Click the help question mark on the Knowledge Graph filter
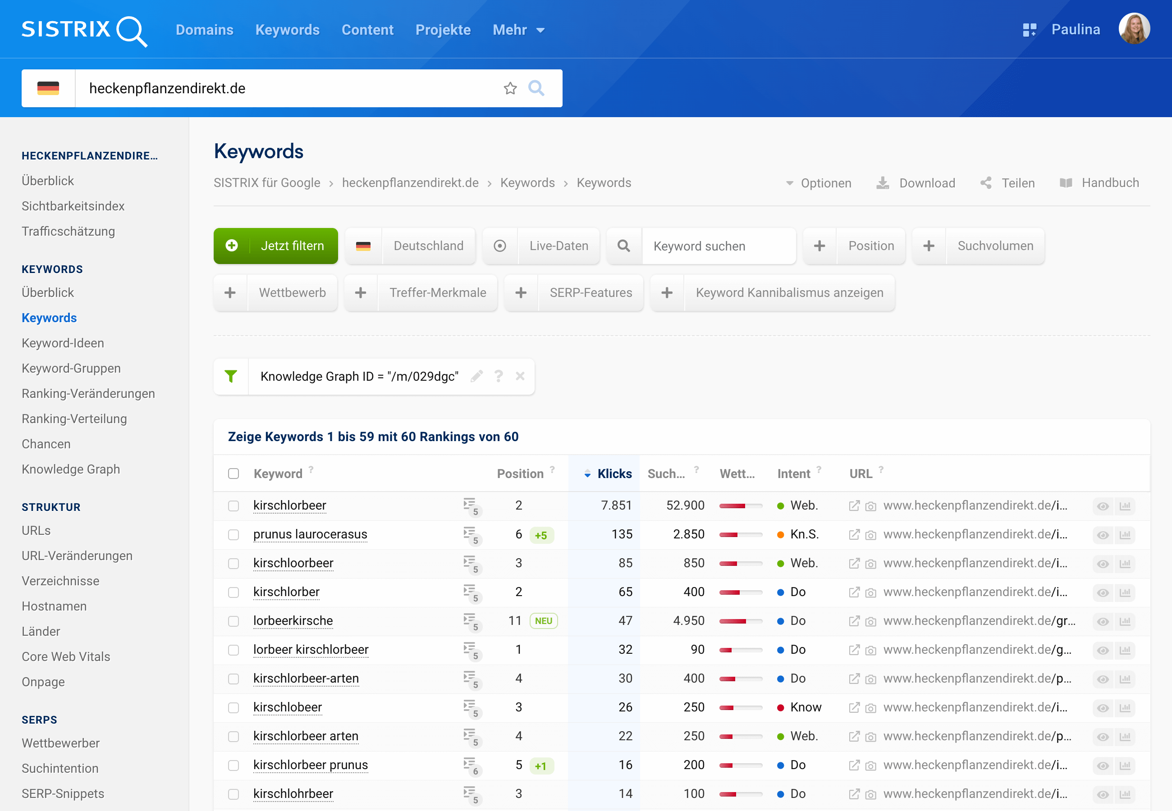Viewport: 1172px width, 811px height. click(x=498, y=377)
